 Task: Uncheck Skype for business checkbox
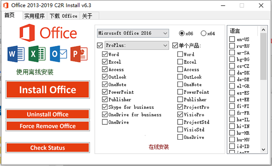click(105, 107)
